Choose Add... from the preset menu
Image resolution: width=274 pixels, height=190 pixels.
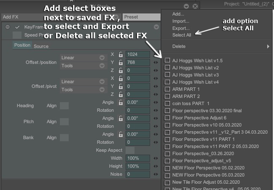[178, 14]
